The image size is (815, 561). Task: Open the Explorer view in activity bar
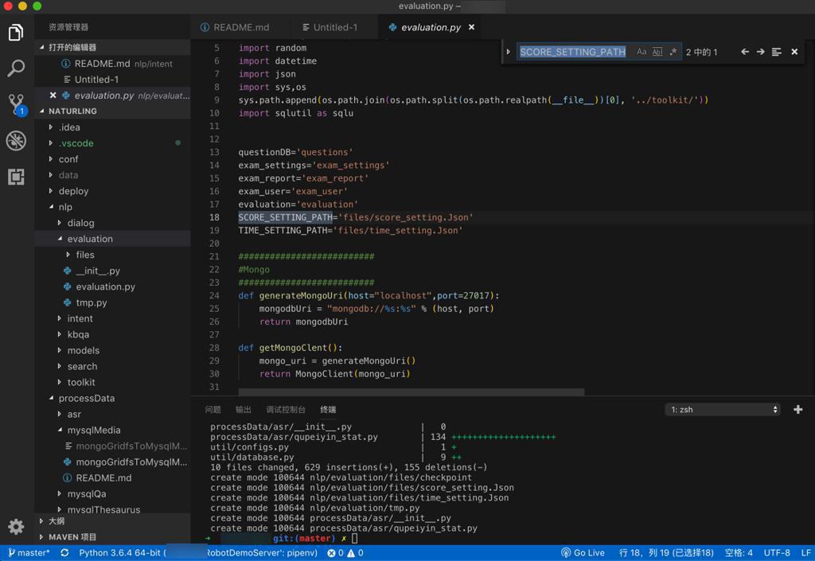point(16,33)
